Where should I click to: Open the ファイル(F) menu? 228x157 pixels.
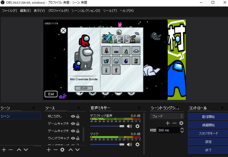point(9,11)
